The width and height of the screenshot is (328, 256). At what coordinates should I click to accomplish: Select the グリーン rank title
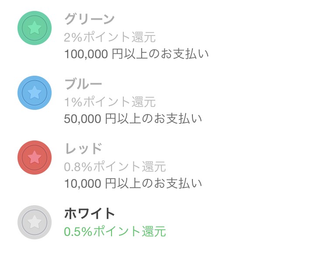coord(89,19)
